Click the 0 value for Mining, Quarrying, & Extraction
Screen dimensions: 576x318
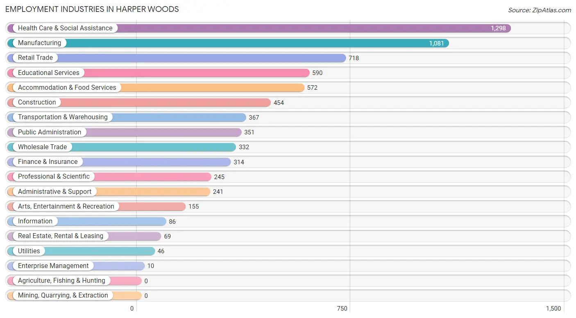point(146,296)
